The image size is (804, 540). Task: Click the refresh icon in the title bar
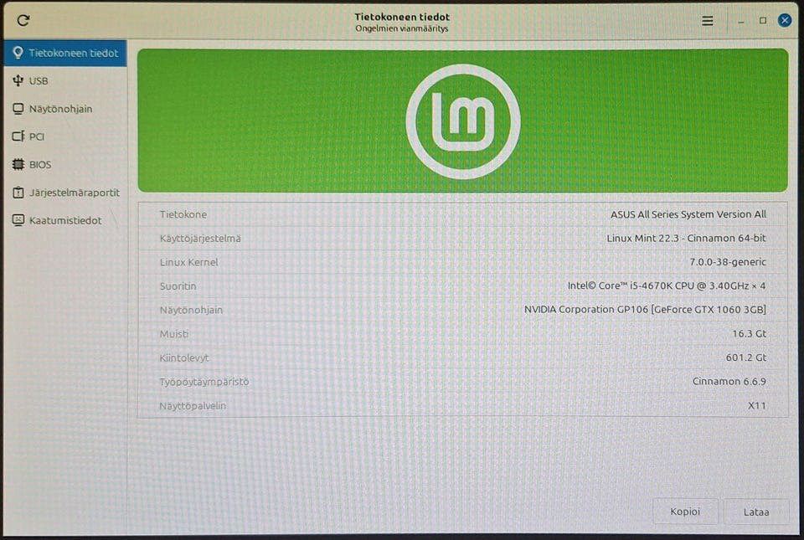(23, 20)
